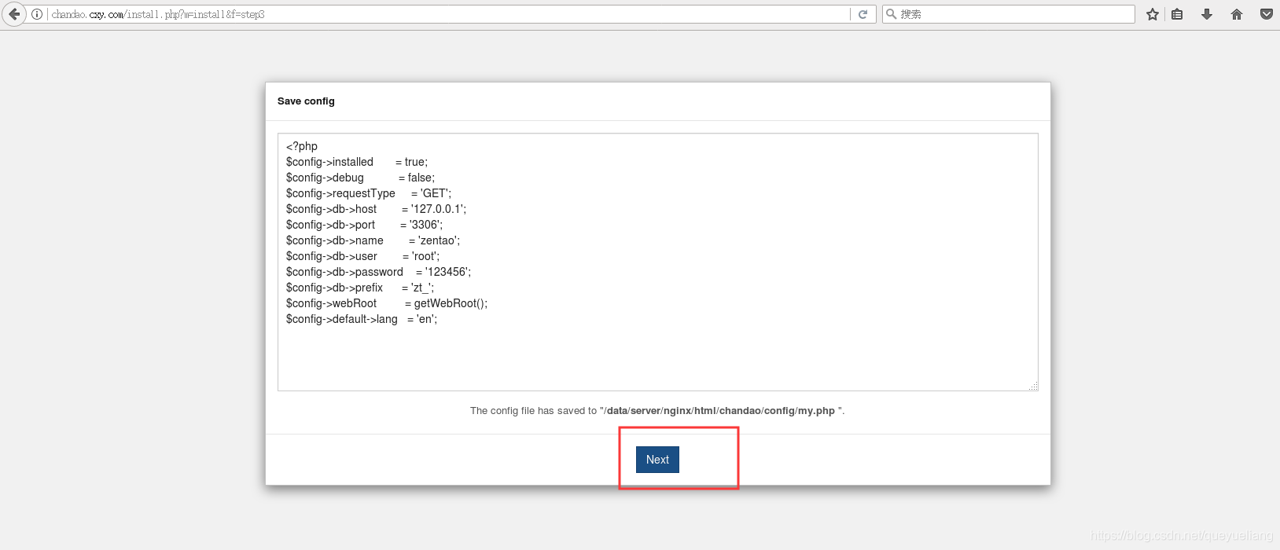Click the '$config->webRoot' line
This screenshot has width=1280, height=550.
click(x=387, y=303)
